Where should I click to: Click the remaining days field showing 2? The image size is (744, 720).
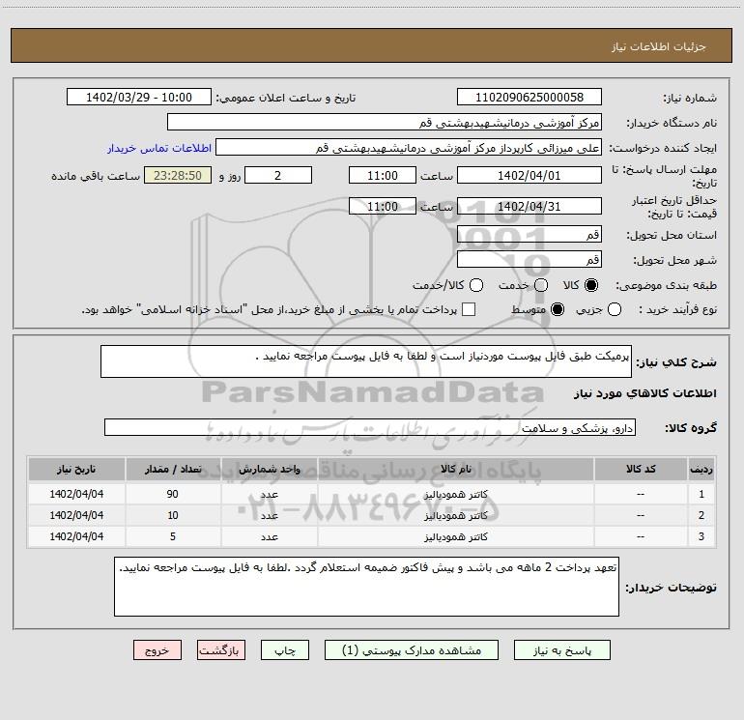click(278, 175)
